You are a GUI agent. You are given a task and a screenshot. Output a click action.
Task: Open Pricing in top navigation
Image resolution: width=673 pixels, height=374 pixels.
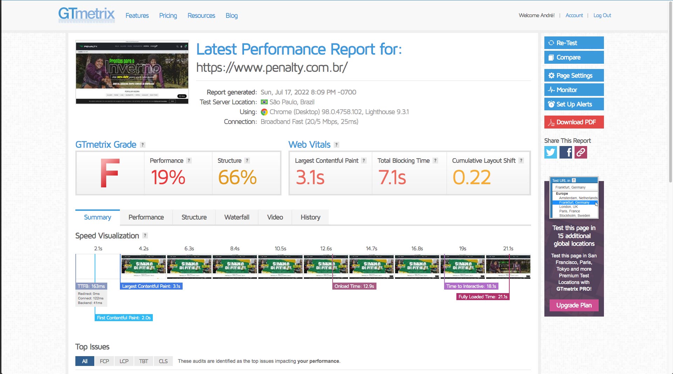168,15
